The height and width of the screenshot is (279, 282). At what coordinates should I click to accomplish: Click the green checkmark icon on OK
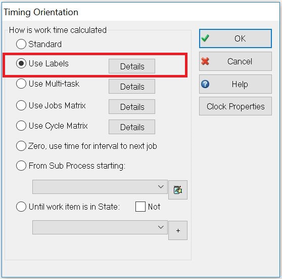click(x=205, y=38)
